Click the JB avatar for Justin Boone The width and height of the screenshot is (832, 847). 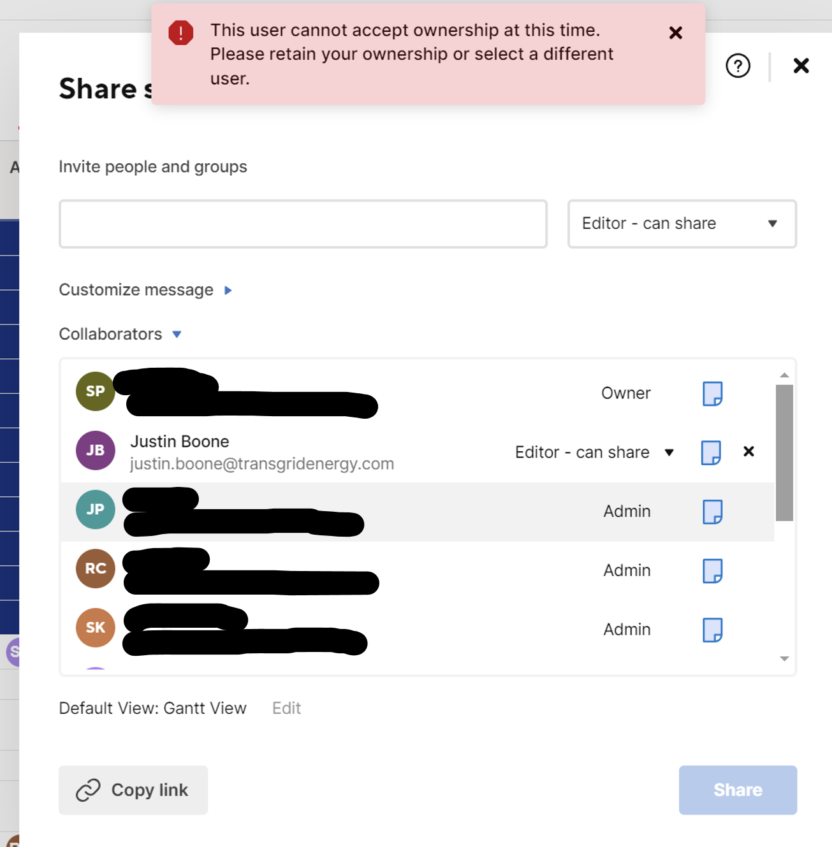tap(96, 451)
